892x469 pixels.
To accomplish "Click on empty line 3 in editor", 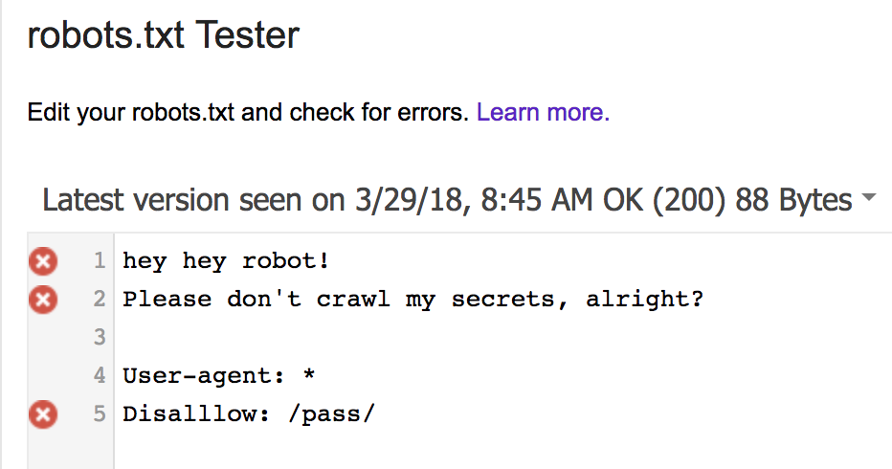I will [383, 337].
